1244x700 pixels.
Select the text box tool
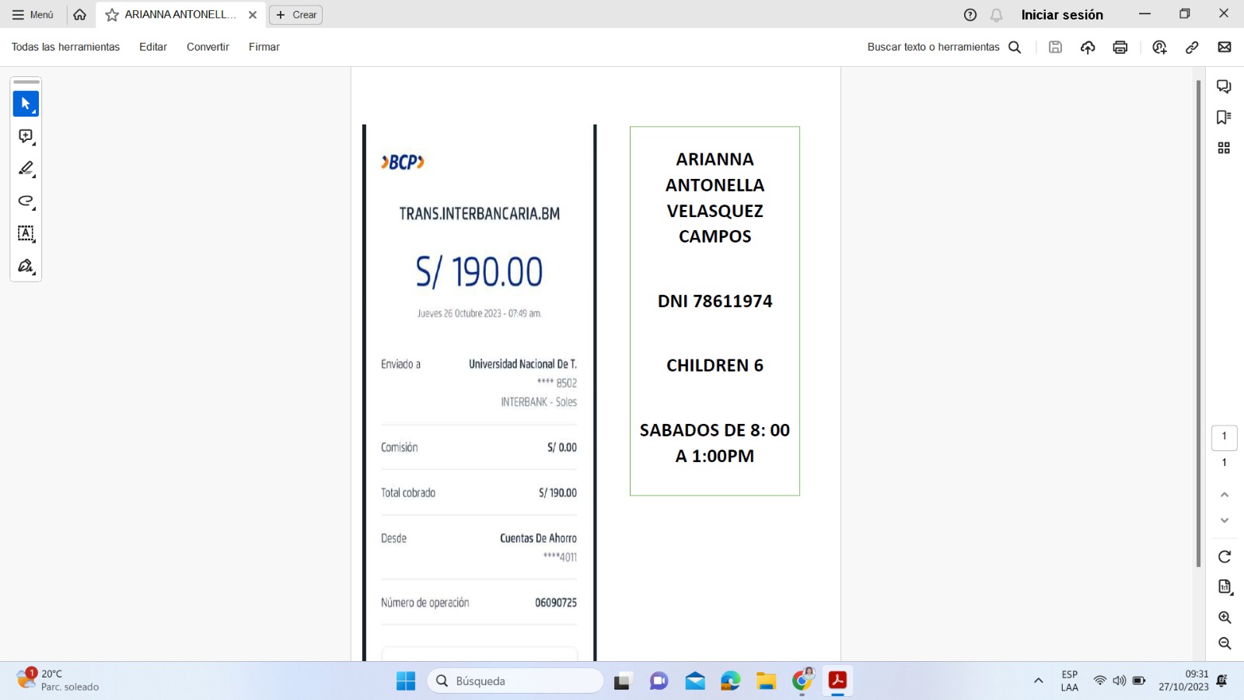pyautogui.click(x=26, y=233)
